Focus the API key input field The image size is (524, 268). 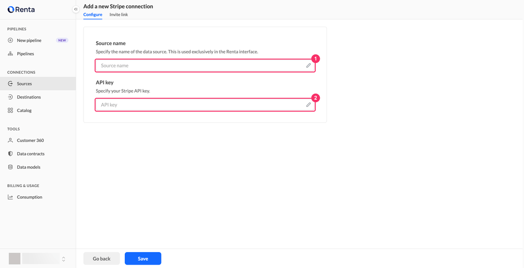pos(205,105)
